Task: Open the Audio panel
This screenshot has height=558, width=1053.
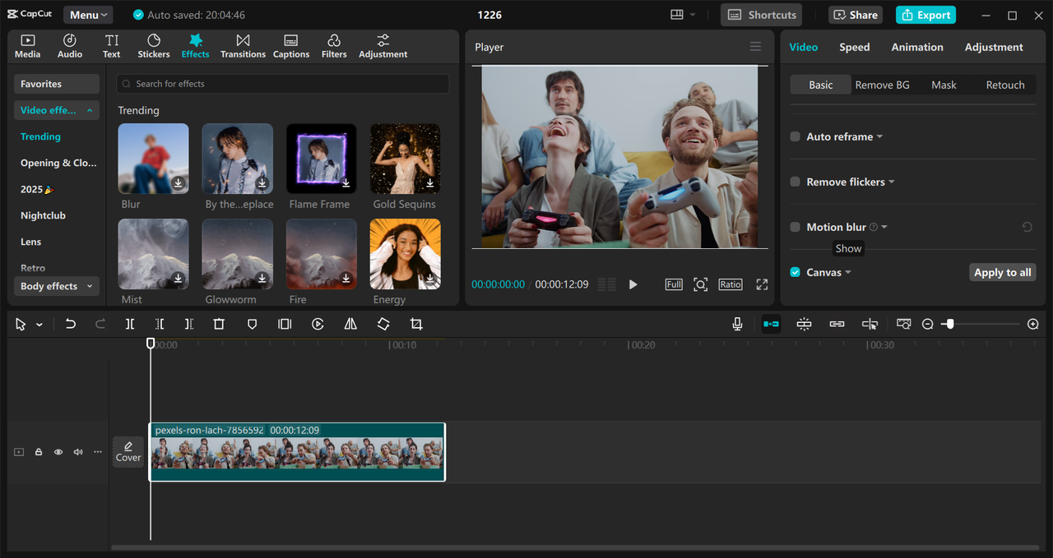Action: (70, 46)
